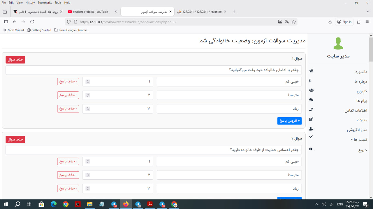Open the list all tabs chevron

[368, 12]
